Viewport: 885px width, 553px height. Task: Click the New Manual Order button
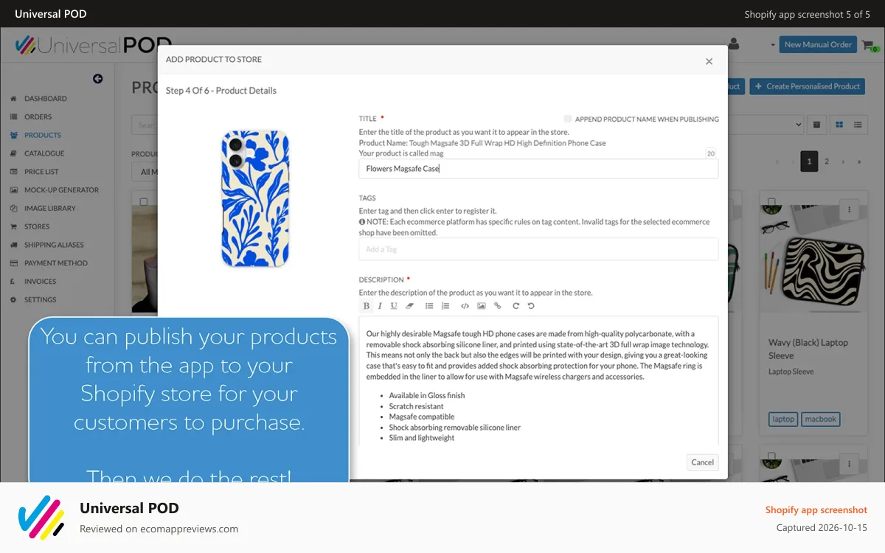tap(818, 45)
